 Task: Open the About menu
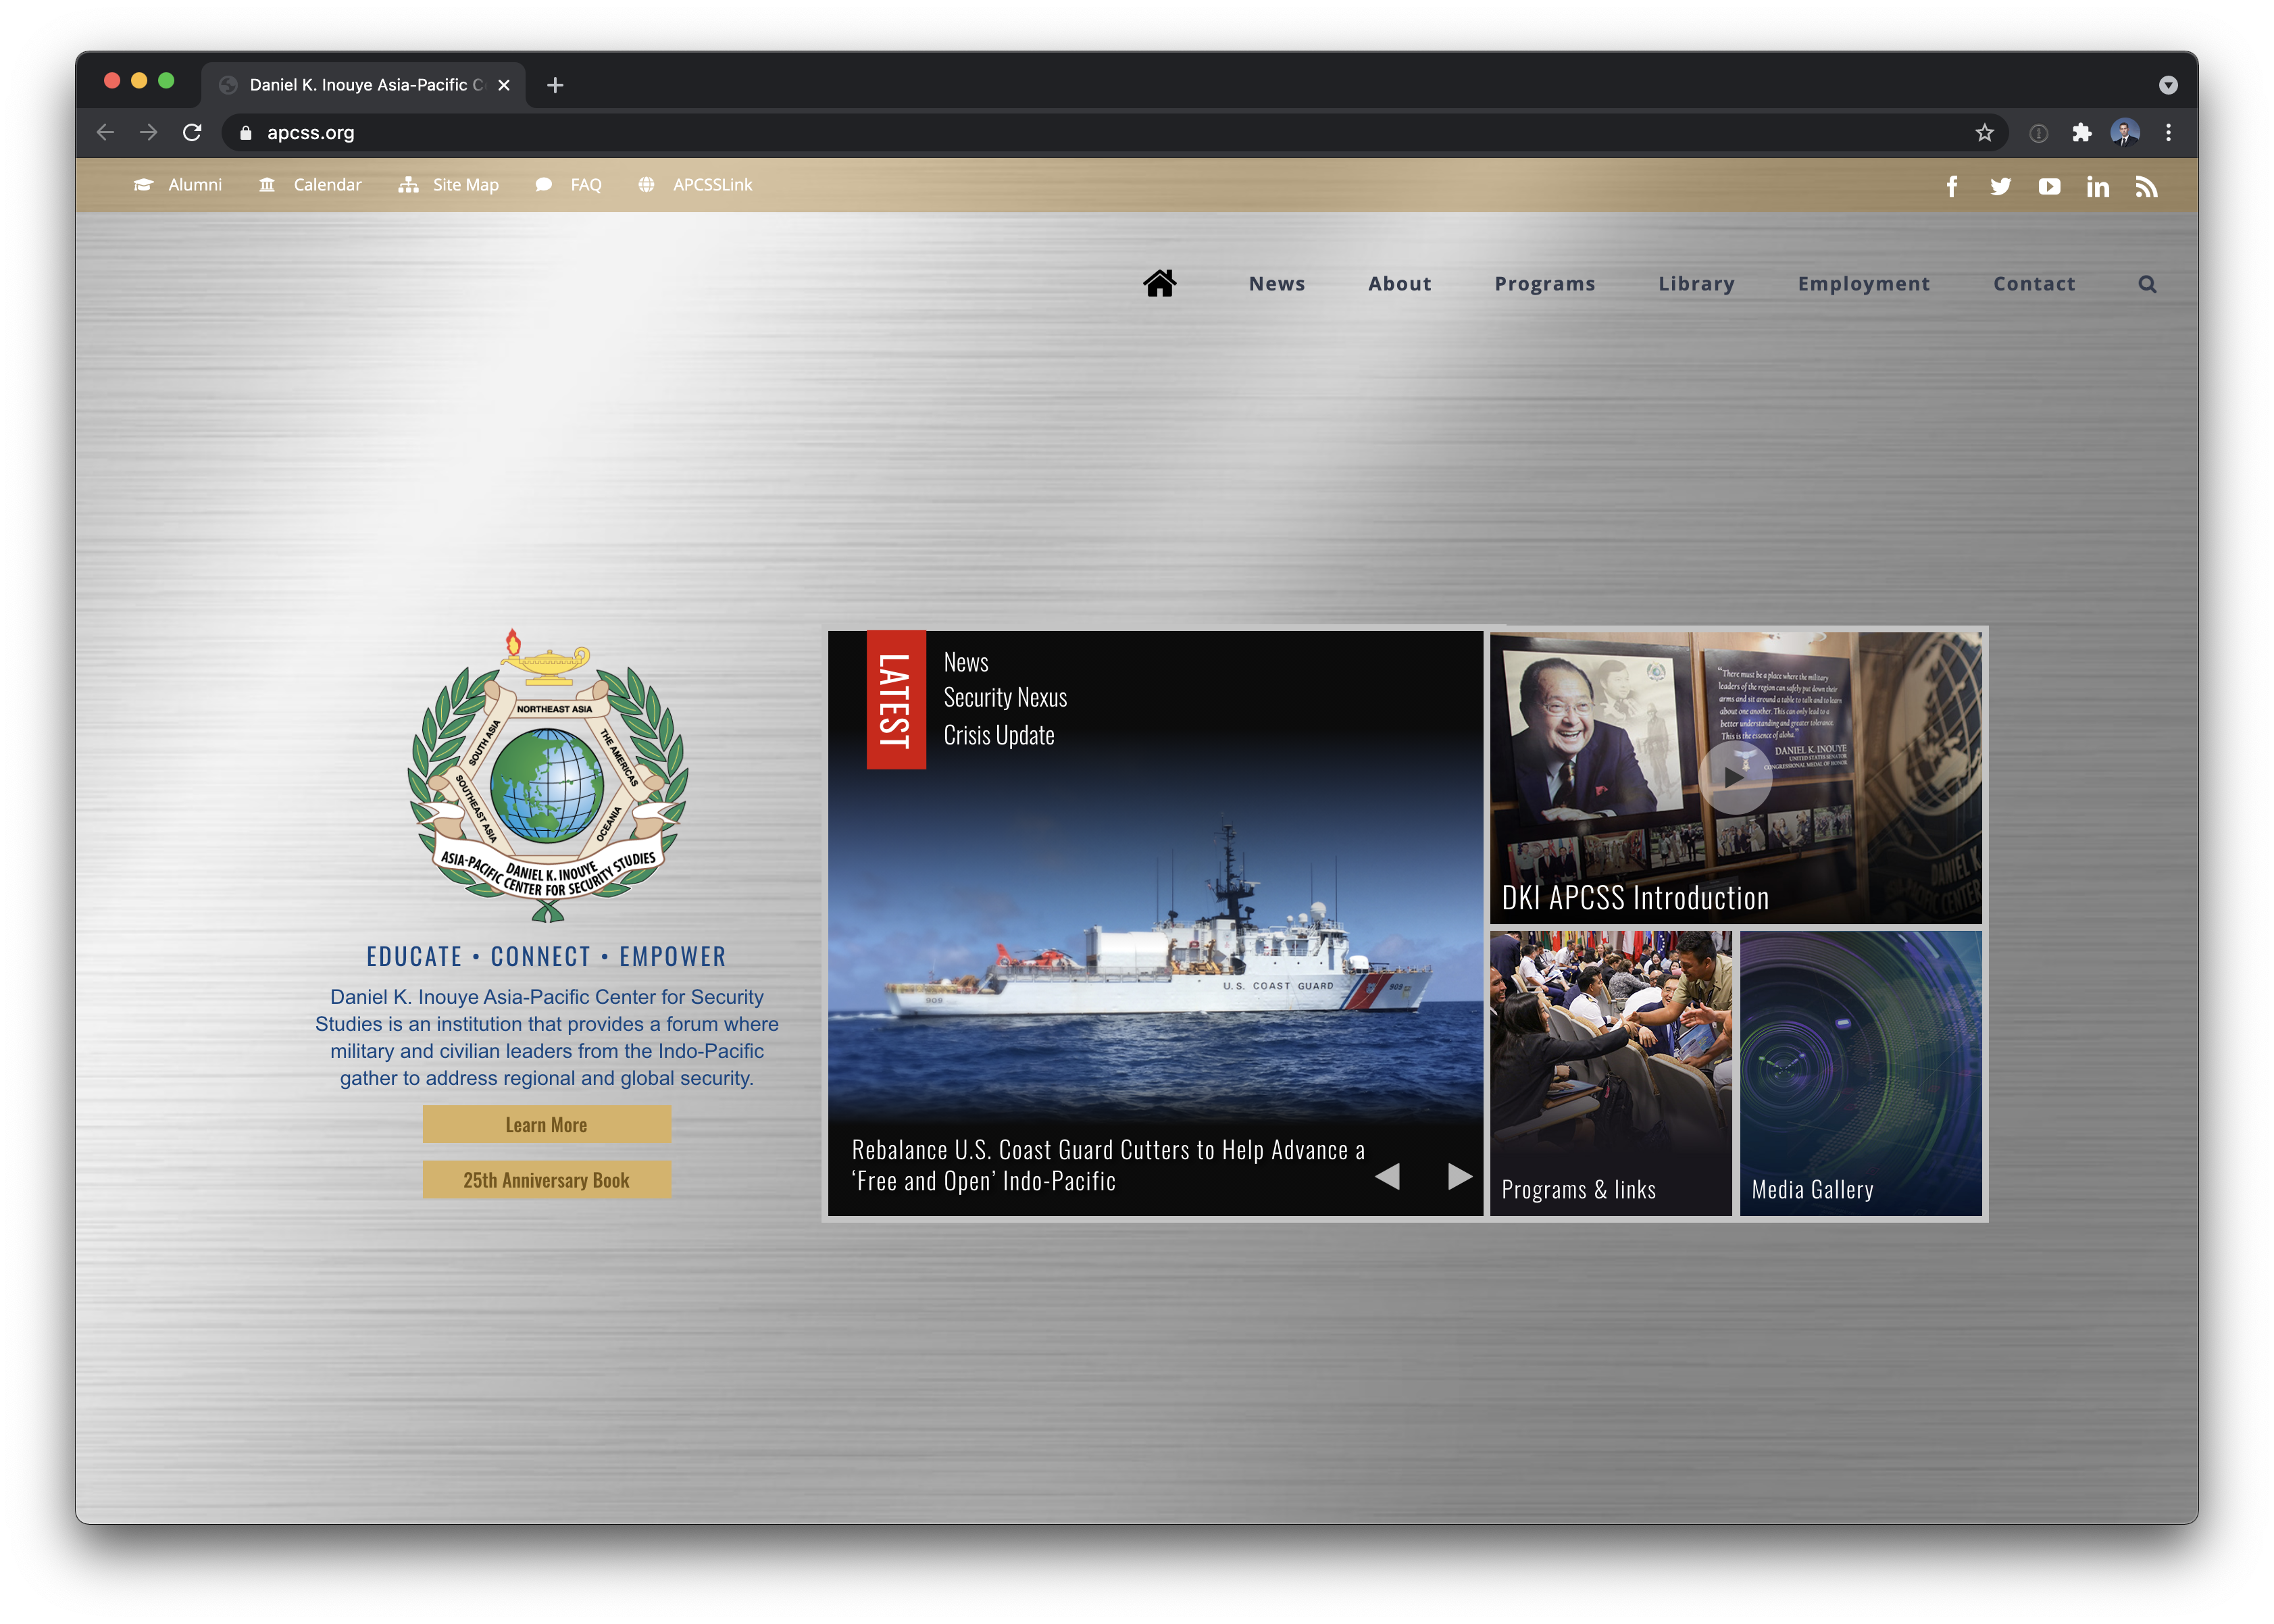pos(1400,284)
